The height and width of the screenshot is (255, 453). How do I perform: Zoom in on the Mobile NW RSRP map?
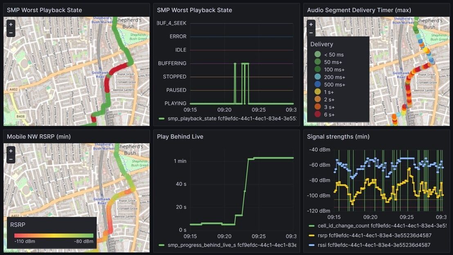point(11,151)
